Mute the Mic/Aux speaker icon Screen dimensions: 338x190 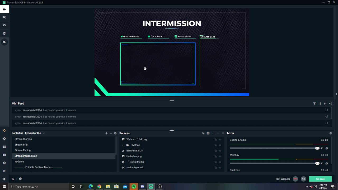click(x=322, y=163)
